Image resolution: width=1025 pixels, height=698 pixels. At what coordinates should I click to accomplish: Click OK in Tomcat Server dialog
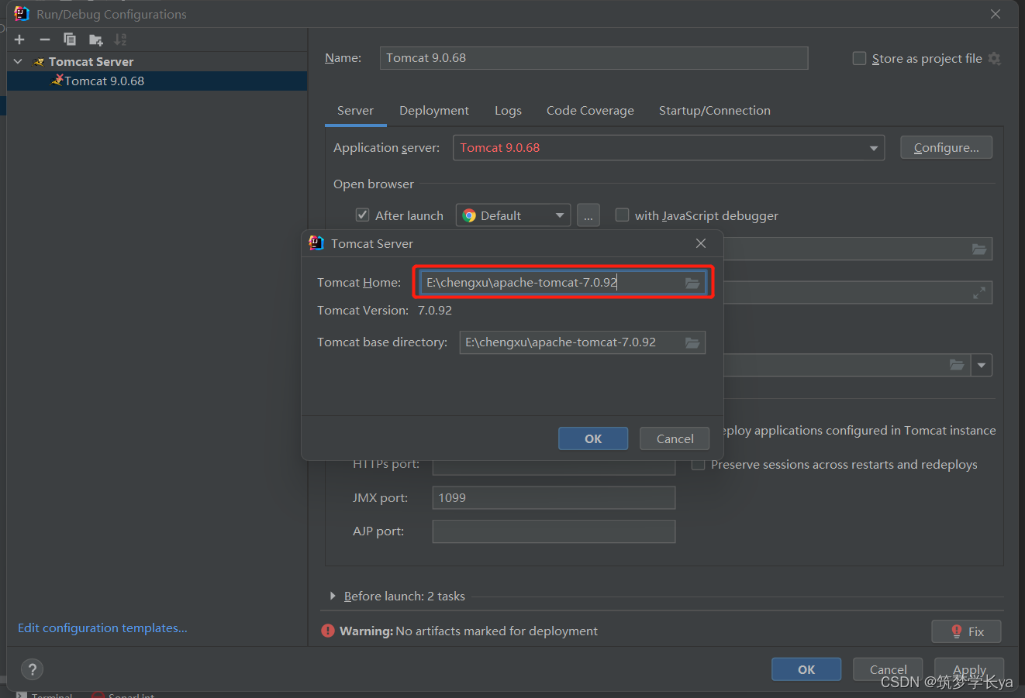tap(593, 438)
